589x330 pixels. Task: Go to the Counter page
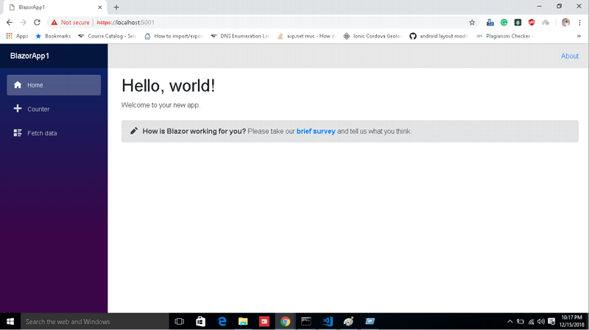coord(54,109)
